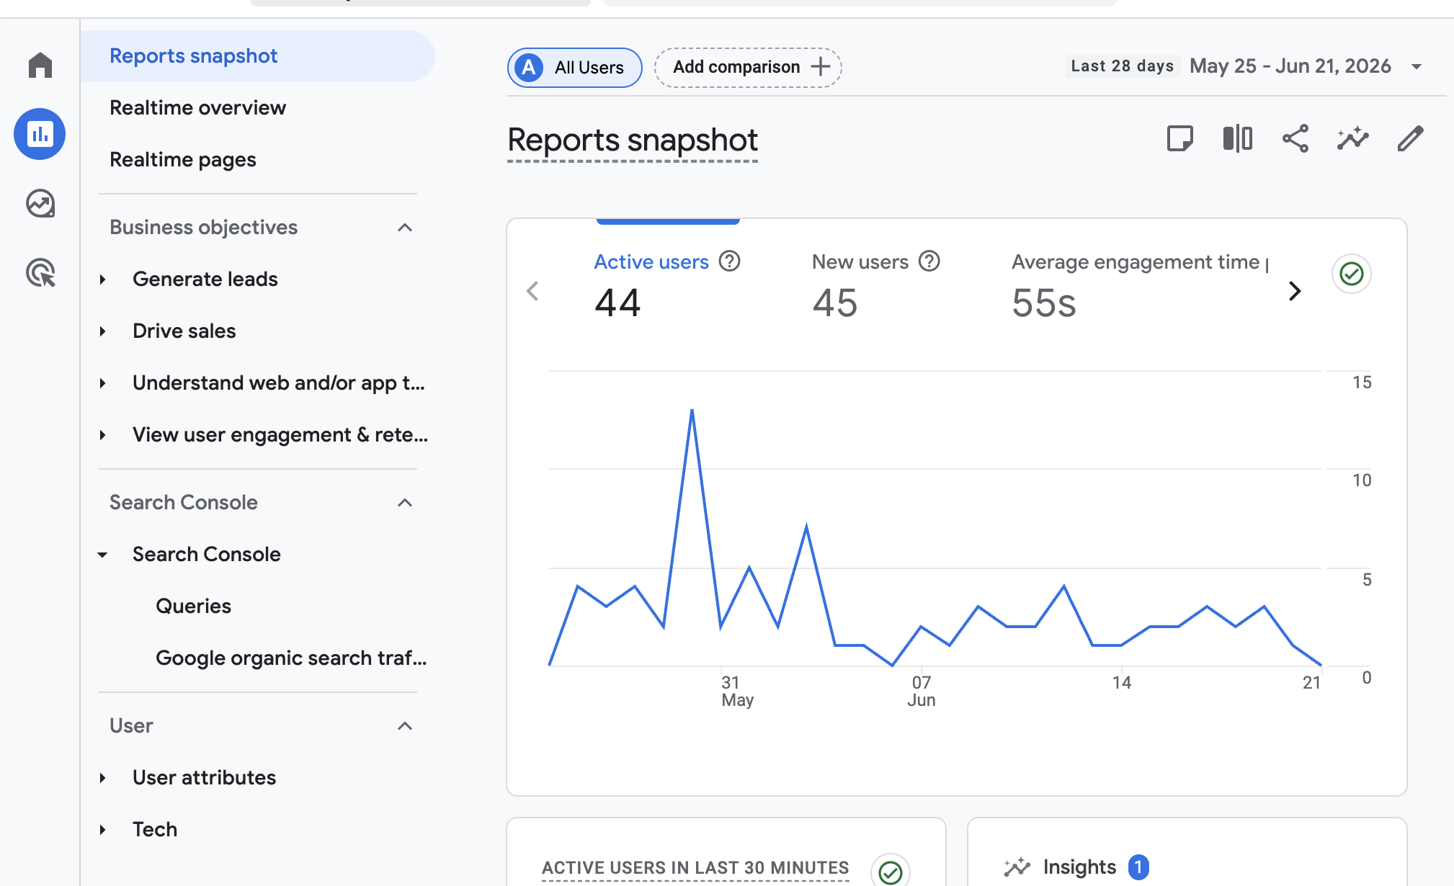Click the green data quality check icon
Screen dimensions: 1454x886
pos(1351,274)
